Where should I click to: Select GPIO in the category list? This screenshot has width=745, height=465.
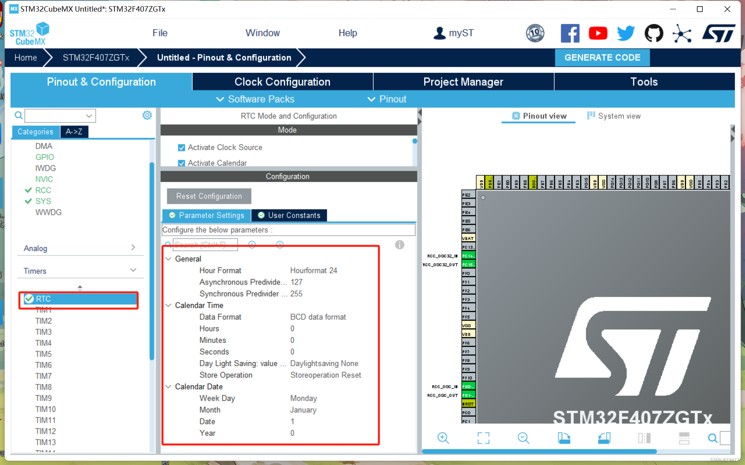click(45, 157)
